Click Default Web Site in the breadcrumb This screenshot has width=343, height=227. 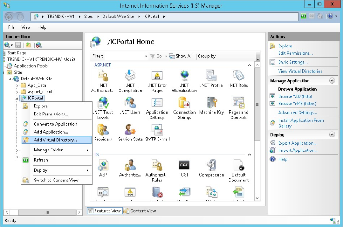pos(118,17)
